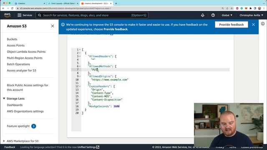Viewport: 267px width, 150px height.
Task: Open the help question mark icon
Action: pyautogui.click(x=213, y=15)
